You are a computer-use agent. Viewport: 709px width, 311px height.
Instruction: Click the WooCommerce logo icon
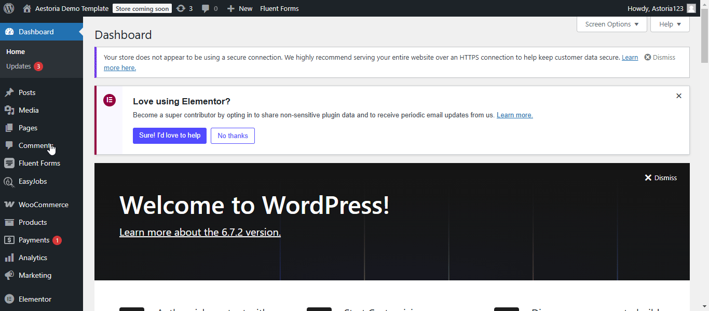[9, 205]
